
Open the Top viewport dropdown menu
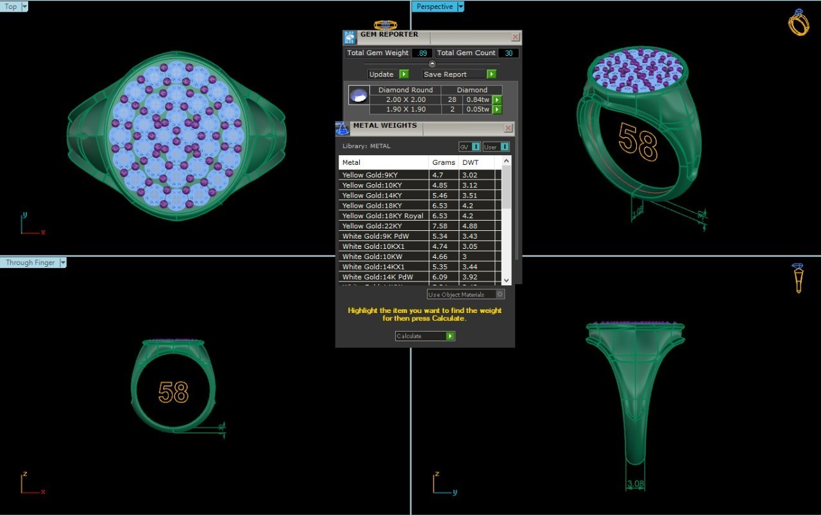[x=24, y=6]
